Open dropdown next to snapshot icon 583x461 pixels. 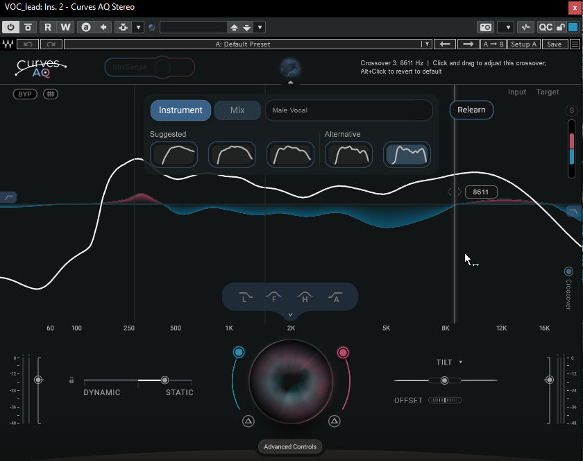[507, 27]
